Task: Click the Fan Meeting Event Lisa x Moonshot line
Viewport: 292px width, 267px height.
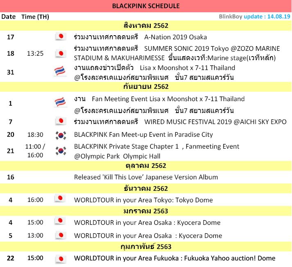Action: point(159,99)
